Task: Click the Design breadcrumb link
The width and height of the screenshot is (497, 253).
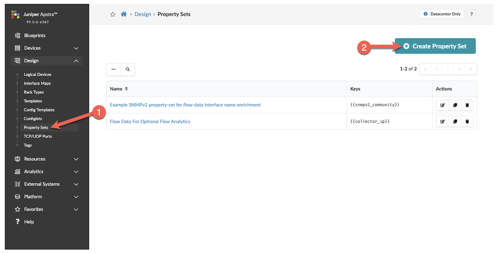Action: [x=143, y=14]
